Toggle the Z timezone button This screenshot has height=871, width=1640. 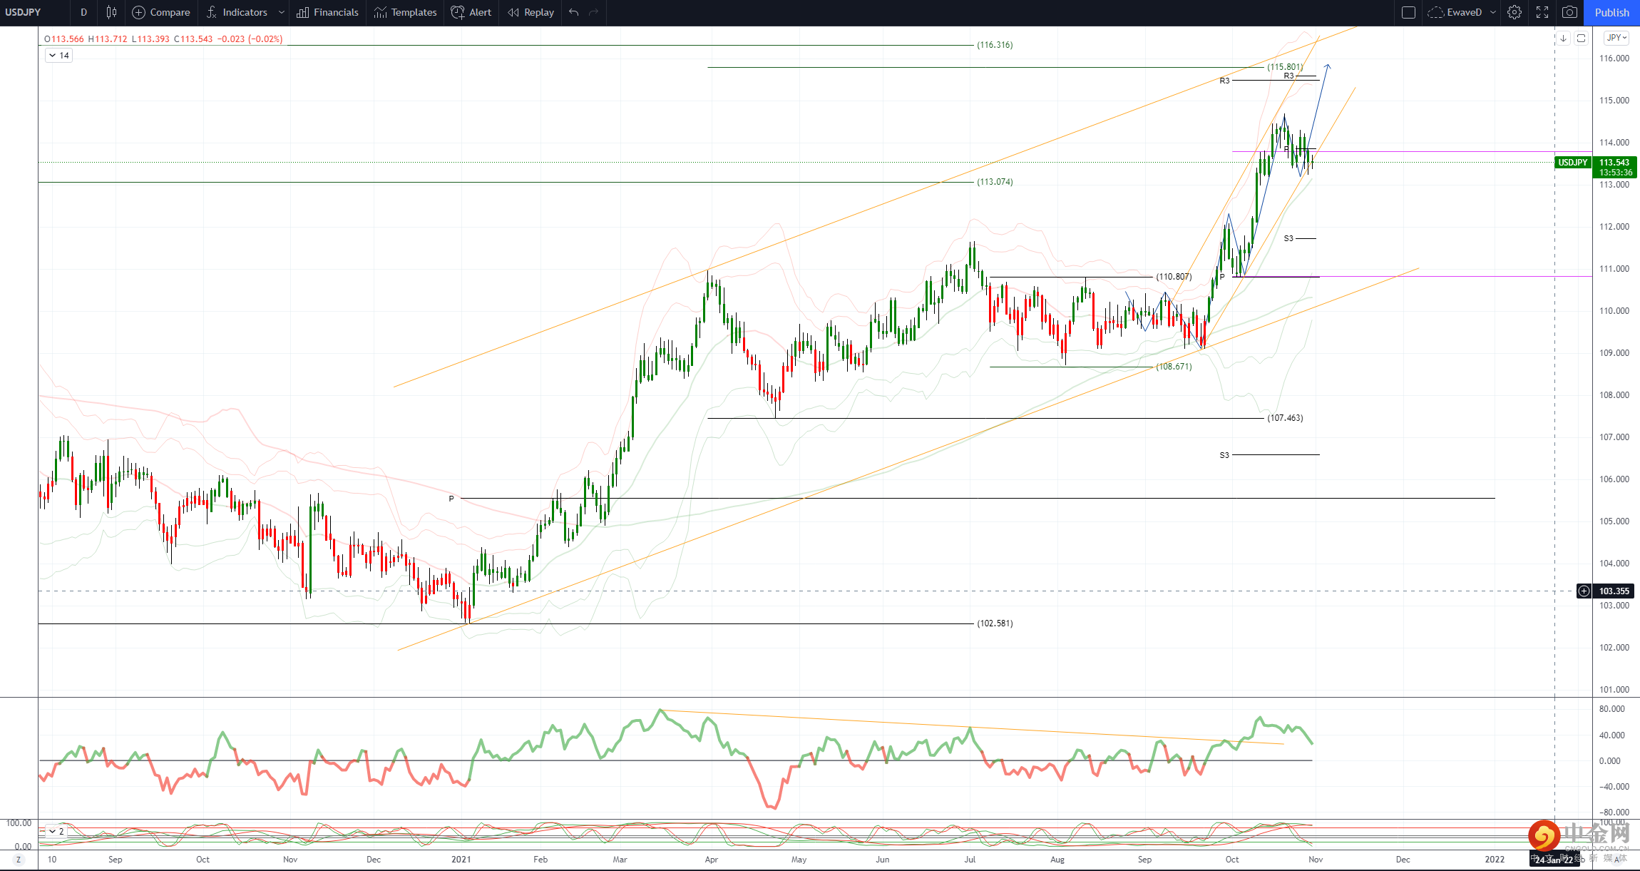(19, 860)
